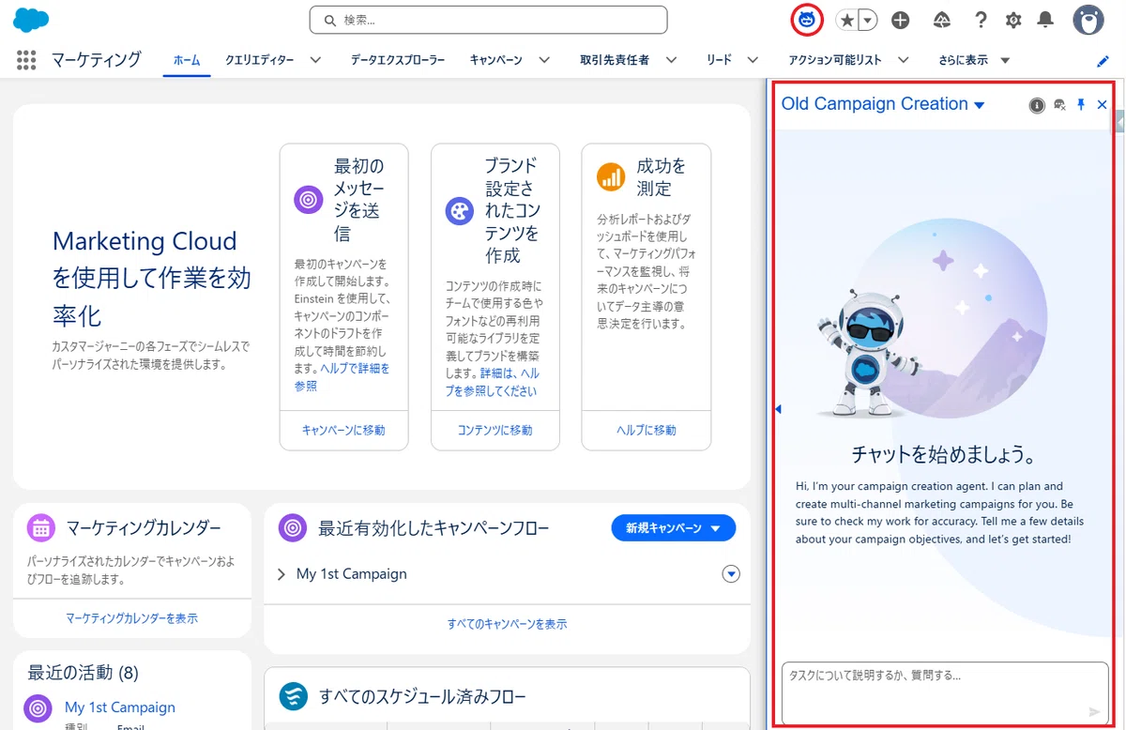Click the マーケティングカレンダー calendar icon
The height and width of the screenshot is (730, 1126).
click(x=41, y=527)
